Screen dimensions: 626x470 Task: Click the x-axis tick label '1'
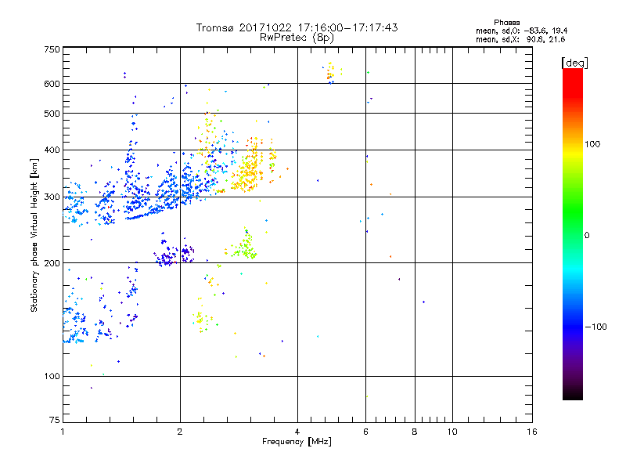[x=63, y=432]
